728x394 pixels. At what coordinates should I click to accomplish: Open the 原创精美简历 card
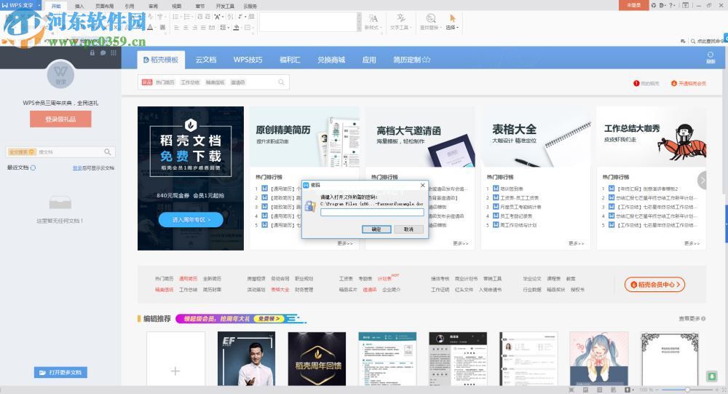coord(304,136)
